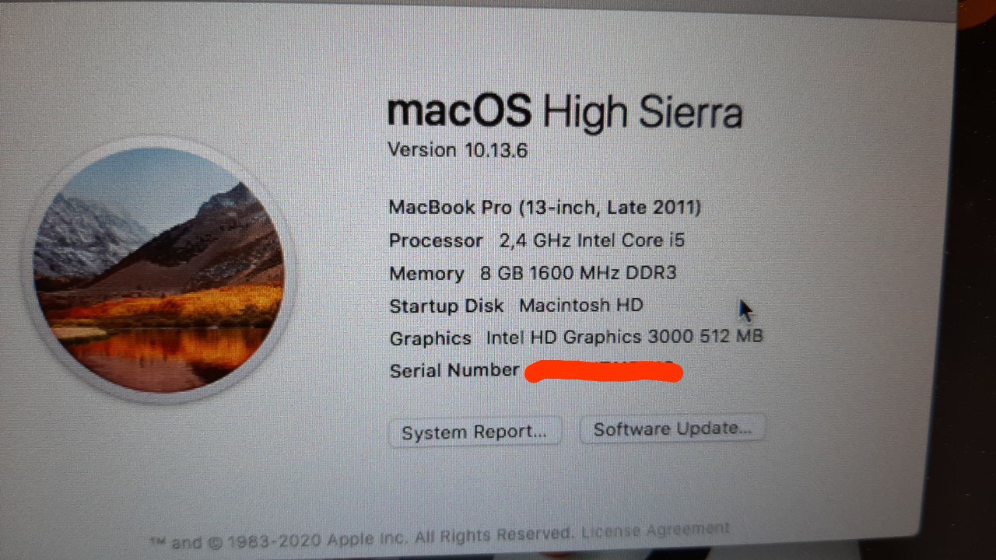Click the Memory label
Image resolution: width=996 pixels, height=560 pixels.
[x=426, y=274]
